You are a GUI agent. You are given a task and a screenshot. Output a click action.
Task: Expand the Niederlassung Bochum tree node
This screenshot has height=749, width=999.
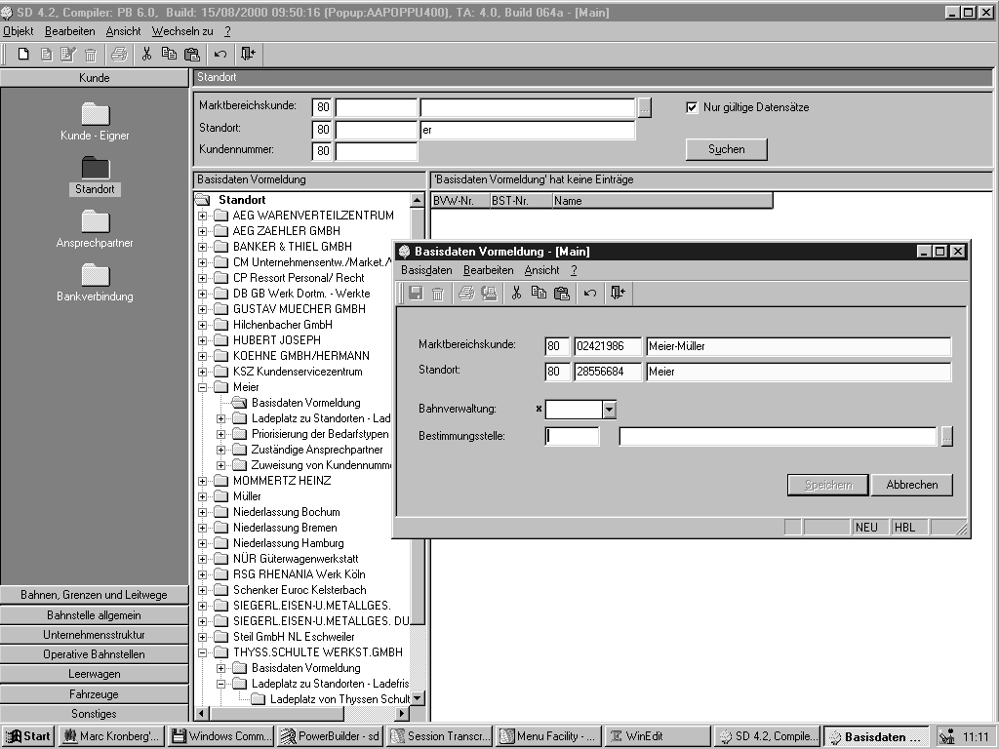[x=203, y=512]
